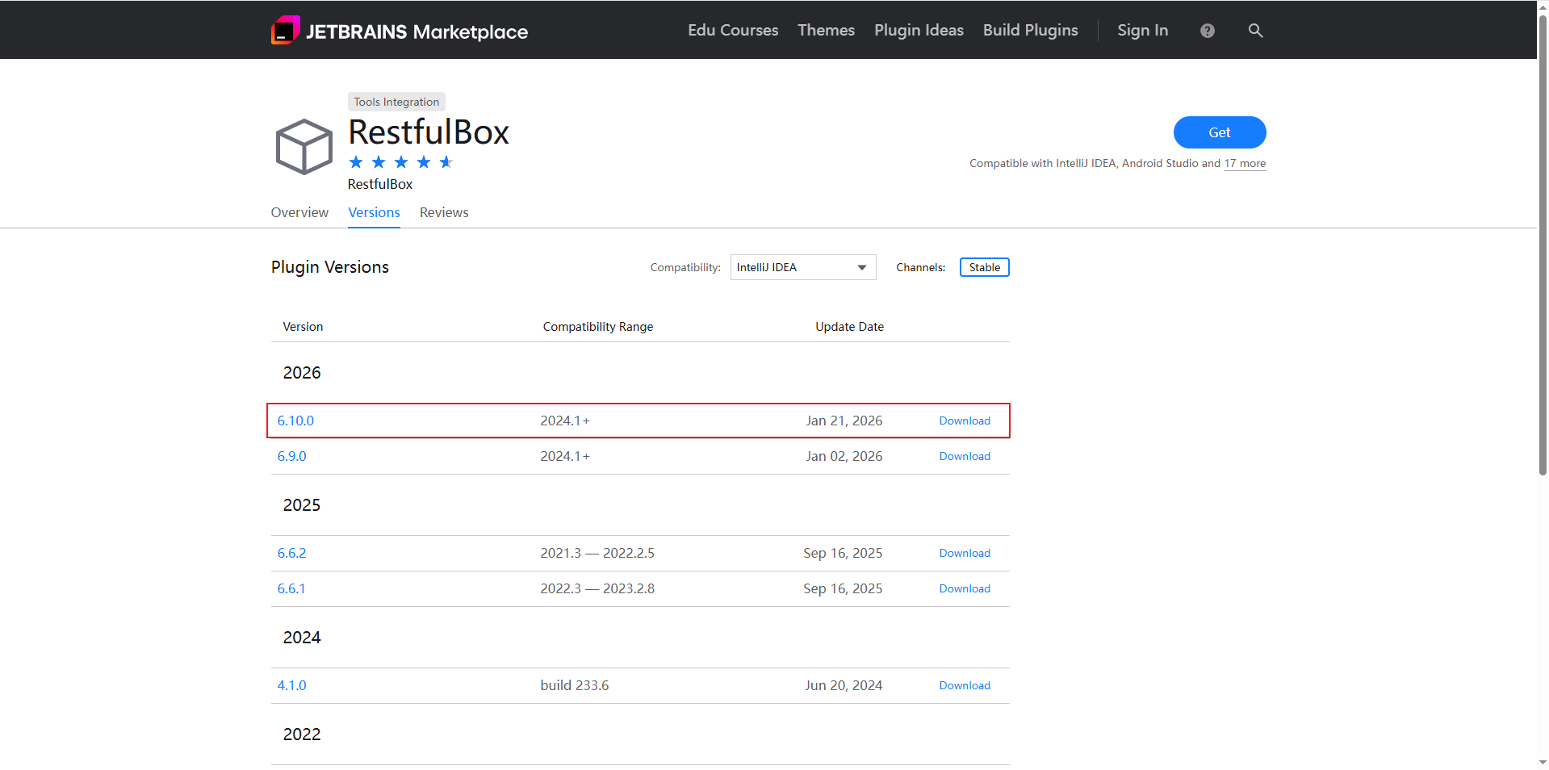Click the Version column header
The image size is (1549, 770).
(x=303, y=327)
